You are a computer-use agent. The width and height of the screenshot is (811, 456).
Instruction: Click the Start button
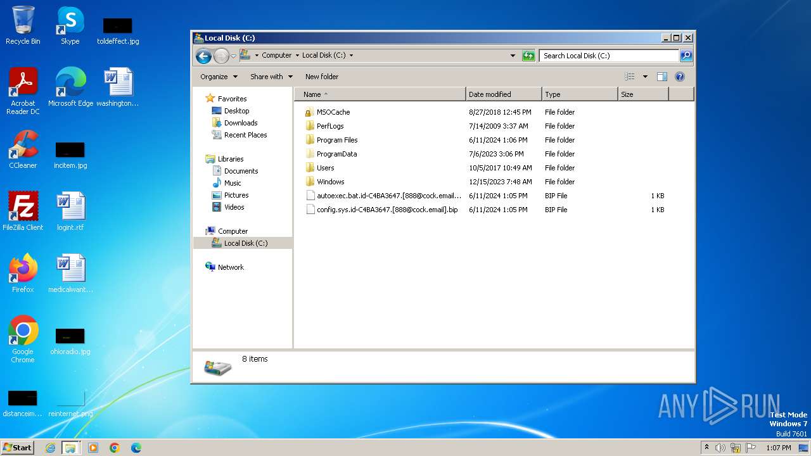coord(18,448)
